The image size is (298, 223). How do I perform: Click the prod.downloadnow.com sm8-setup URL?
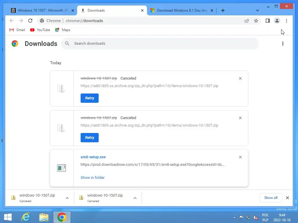point(152,165)
